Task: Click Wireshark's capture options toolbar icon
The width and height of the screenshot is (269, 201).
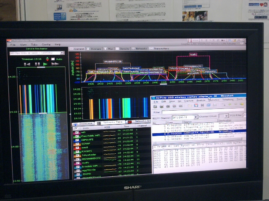Action: (x=161, y=106)
